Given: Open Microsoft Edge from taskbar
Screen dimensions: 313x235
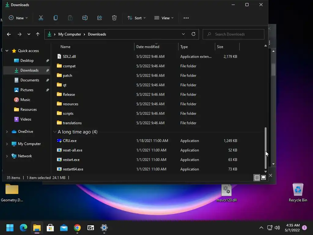Looking at the screenshot, I should tap(24, 228).
